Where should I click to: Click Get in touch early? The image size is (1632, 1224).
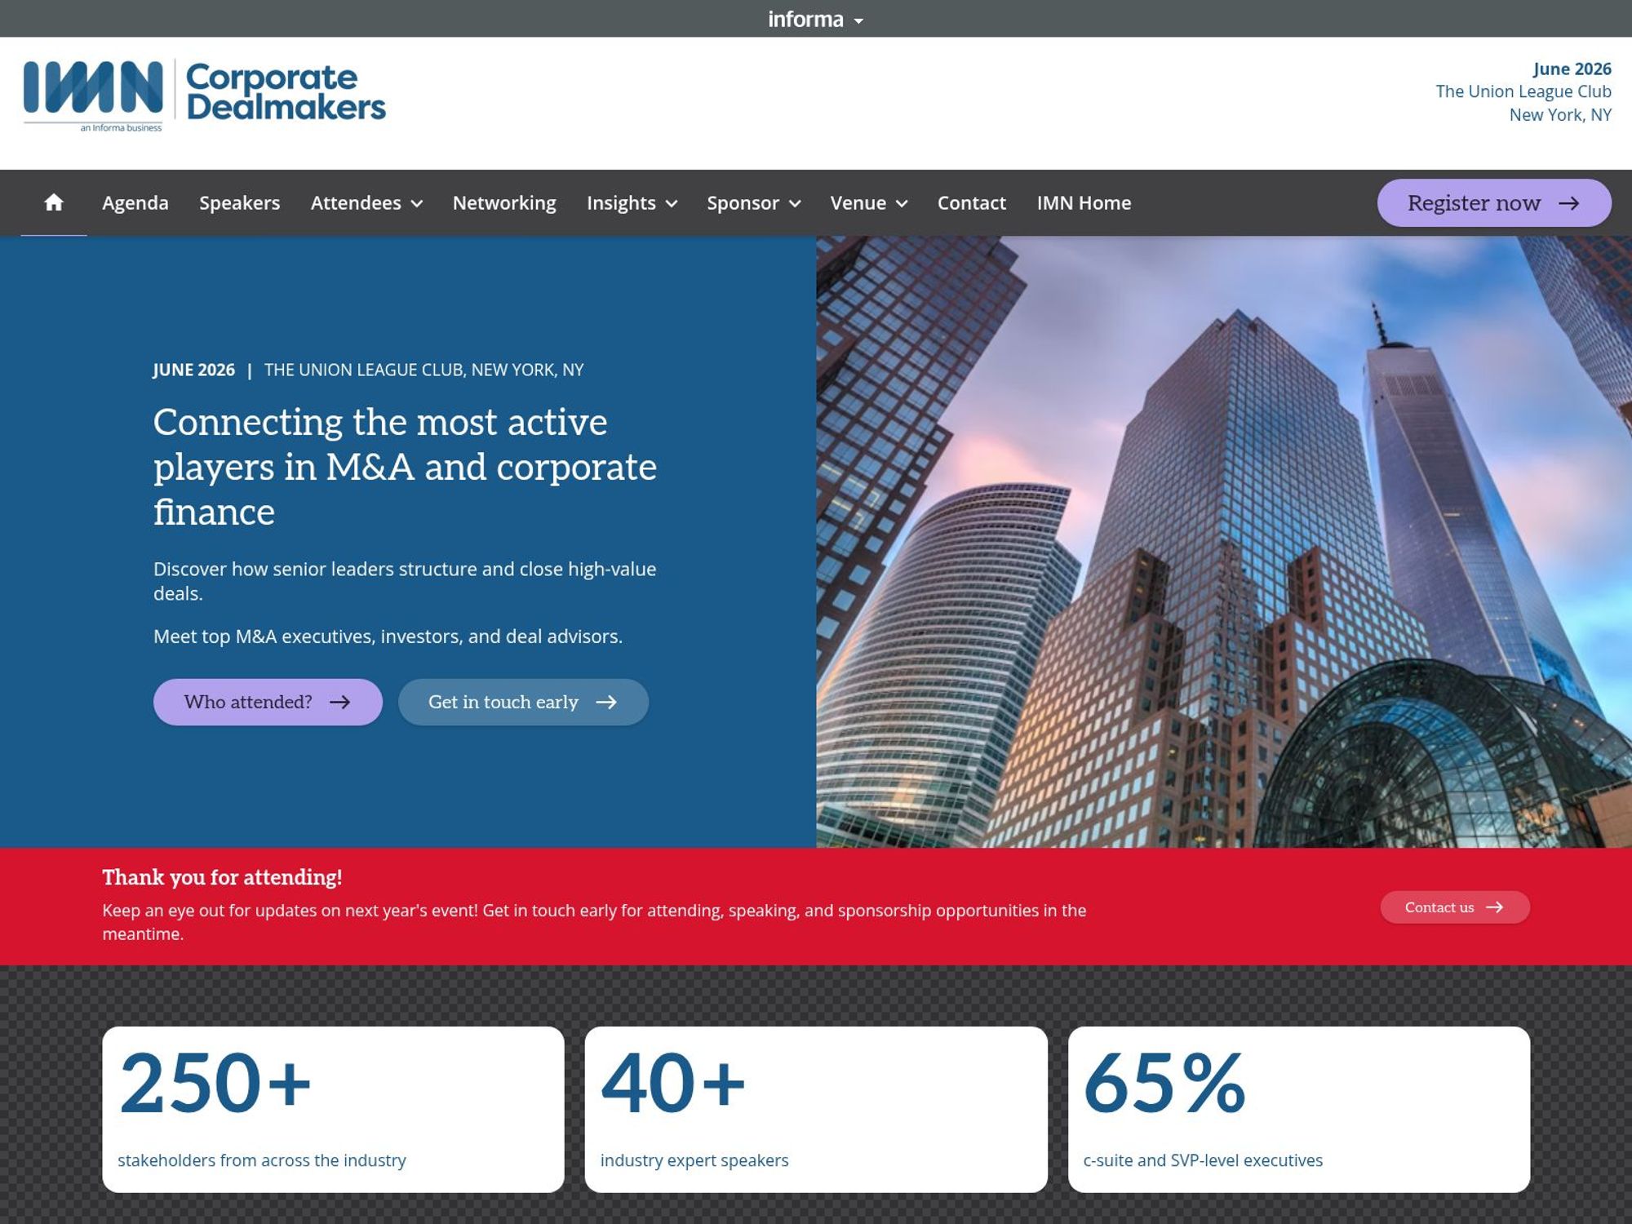pyautogui.click(x=522, y=702)
